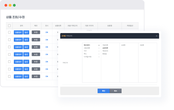Open the 0건 memo in the fourth row
This screenshot has width=174, height=110.
click(x=36, y=54)
